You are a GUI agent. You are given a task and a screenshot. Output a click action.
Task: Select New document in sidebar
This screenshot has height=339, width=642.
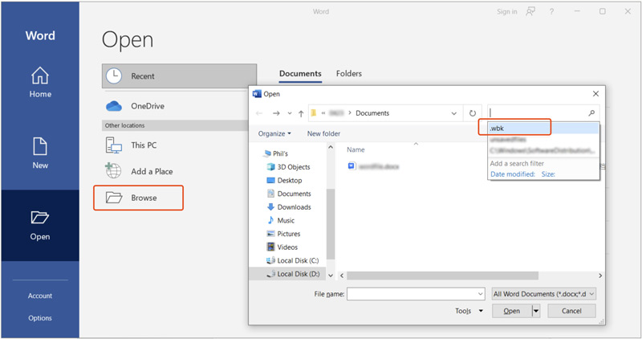point(40,153)
